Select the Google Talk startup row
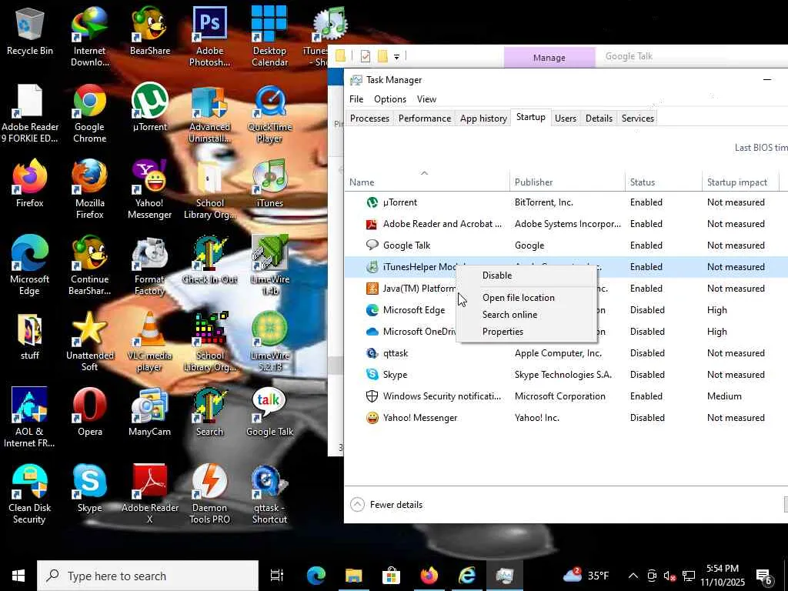Screen dimensions: 788x591 click(566, 245)
